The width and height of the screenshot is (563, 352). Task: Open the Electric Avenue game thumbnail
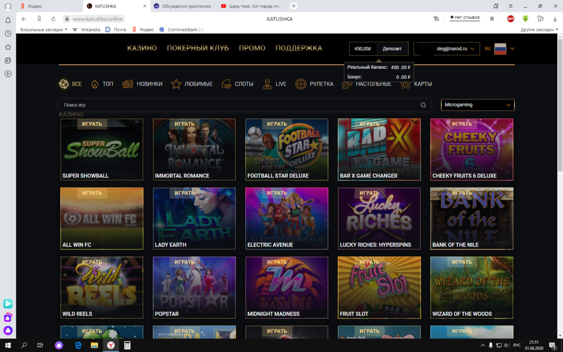click(x=287, y=219)
